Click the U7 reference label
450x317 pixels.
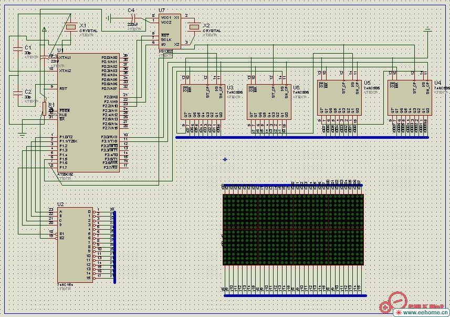click(162, 11)
